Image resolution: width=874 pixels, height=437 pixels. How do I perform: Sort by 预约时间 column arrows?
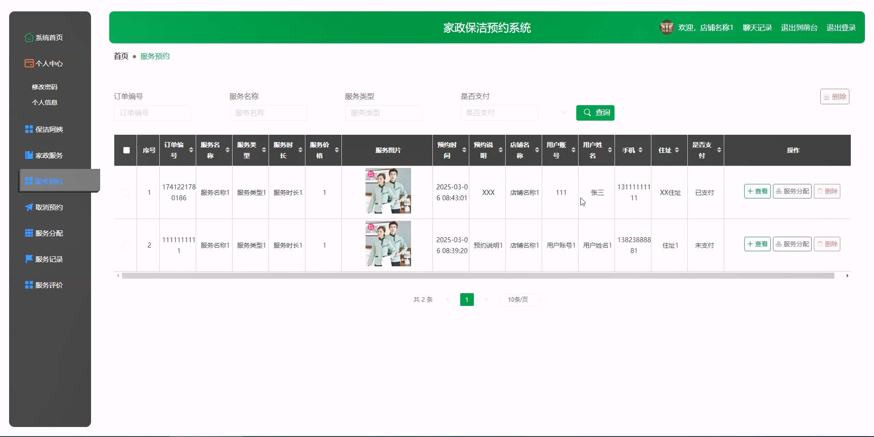coord(464,150)
